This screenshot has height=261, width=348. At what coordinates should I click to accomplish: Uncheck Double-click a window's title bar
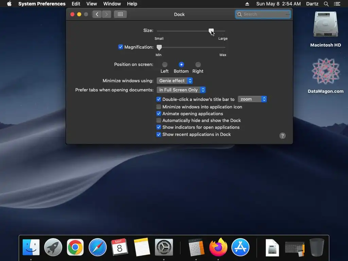(158, 99)
